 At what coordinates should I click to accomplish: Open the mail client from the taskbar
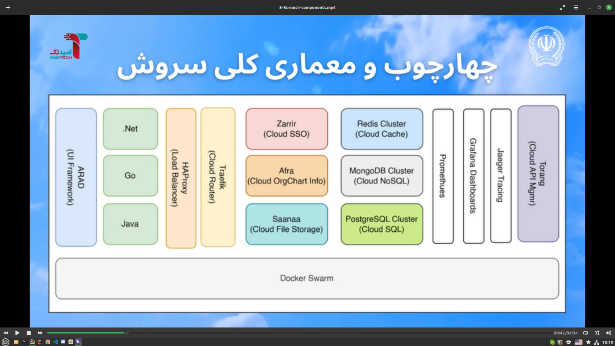coord(63,342)
